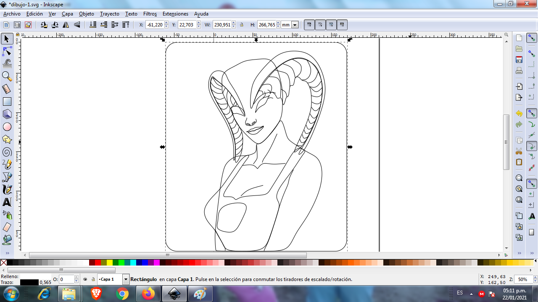Toggle scale rounded corners with rectangle
538x302 pixels.
[x=320, y=25]
